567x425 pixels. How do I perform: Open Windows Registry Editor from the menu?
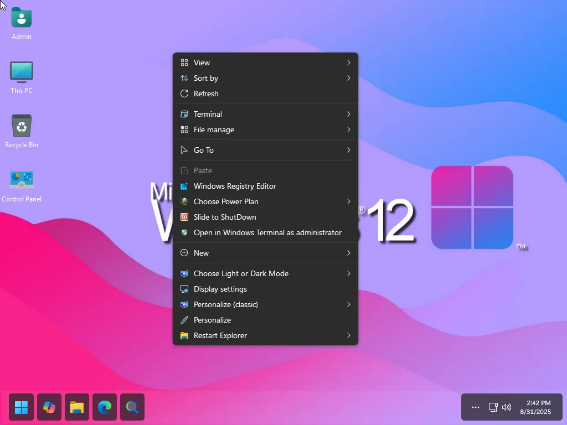265,186
